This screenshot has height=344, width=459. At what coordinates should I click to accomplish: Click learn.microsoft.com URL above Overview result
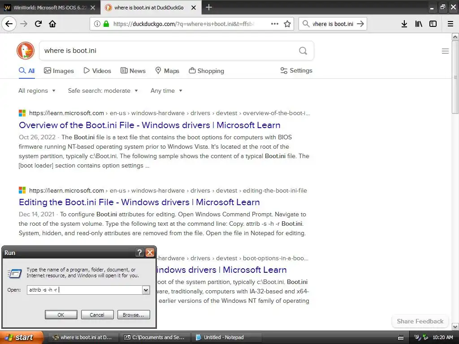[x=66, y=113]
